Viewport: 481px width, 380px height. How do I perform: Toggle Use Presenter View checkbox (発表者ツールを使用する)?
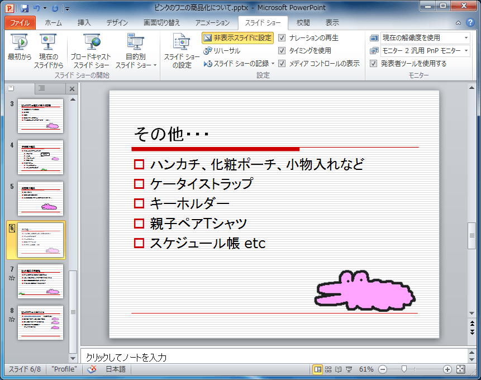[x=373, y=64]
